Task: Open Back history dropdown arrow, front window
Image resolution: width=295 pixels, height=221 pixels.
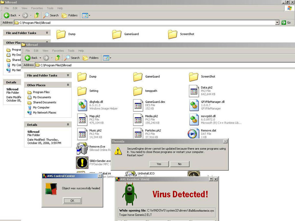Action: tap(40, 58)
